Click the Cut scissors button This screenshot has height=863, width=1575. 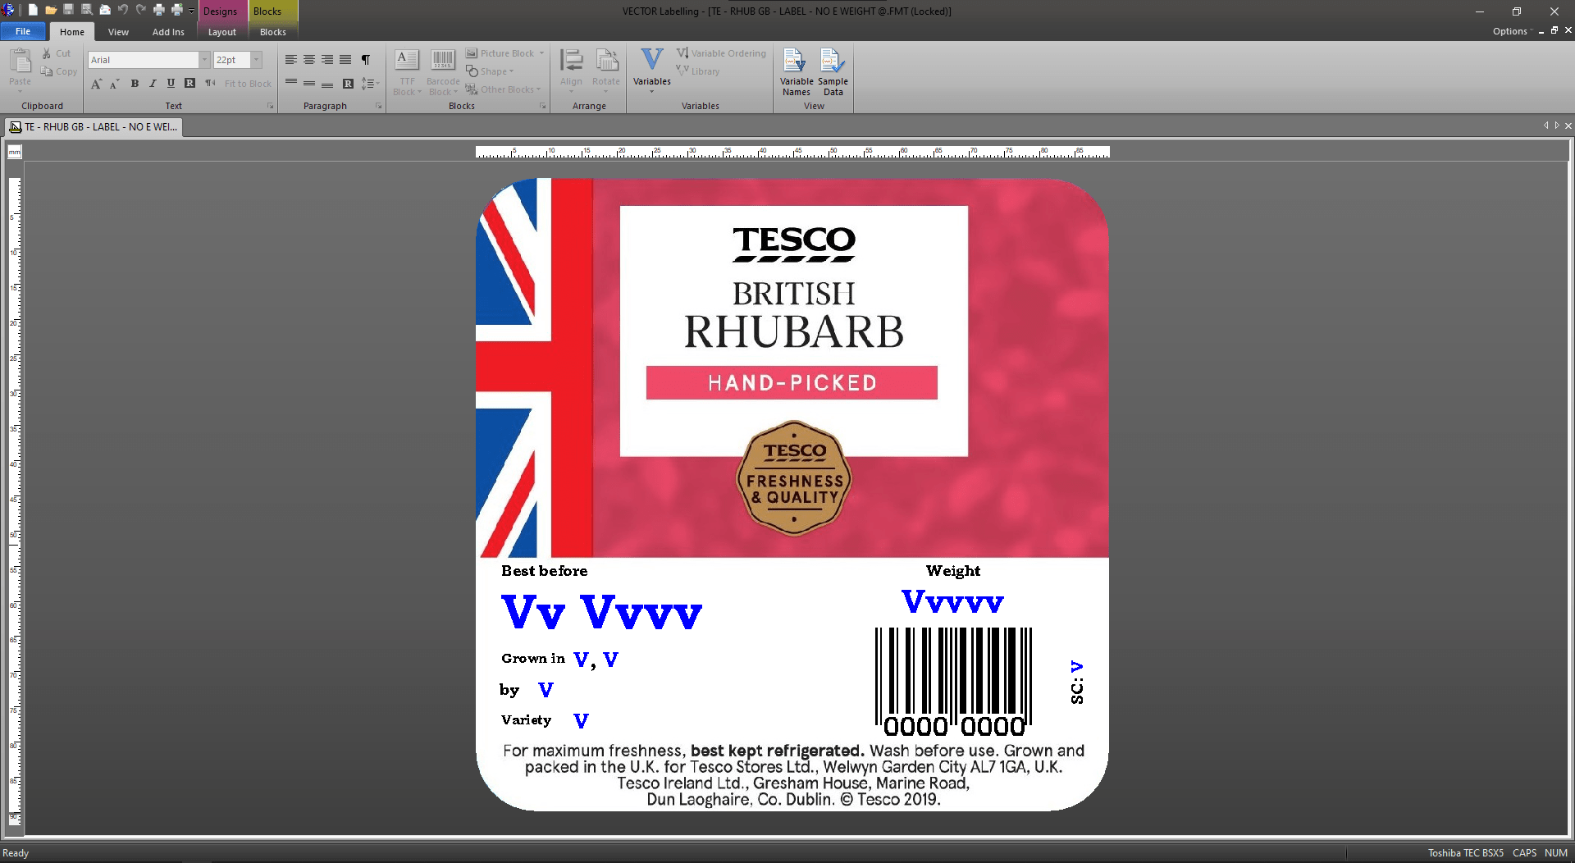(57, 53)
